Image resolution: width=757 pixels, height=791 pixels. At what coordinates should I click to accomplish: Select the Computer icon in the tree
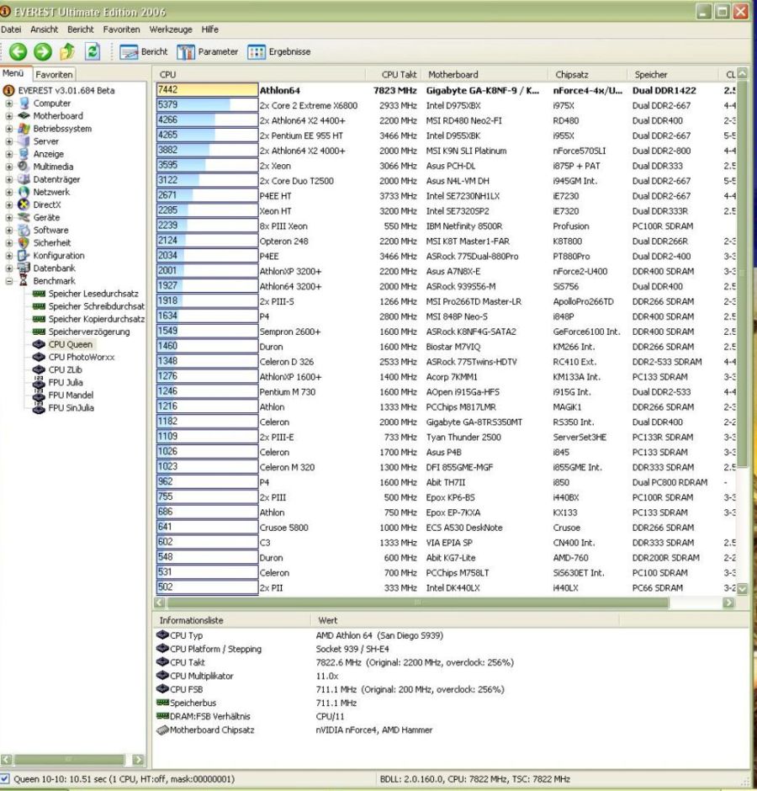(x=24, y=104)
